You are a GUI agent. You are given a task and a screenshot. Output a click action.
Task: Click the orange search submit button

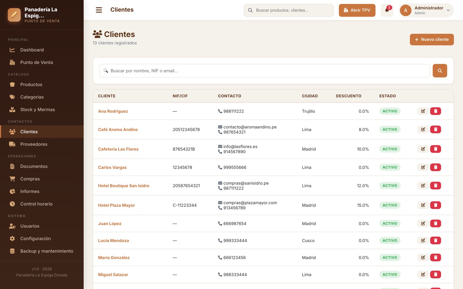coord(440,71)
